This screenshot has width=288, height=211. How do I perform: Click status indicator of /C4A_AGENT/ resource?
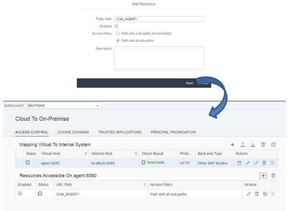click(40, 193)
